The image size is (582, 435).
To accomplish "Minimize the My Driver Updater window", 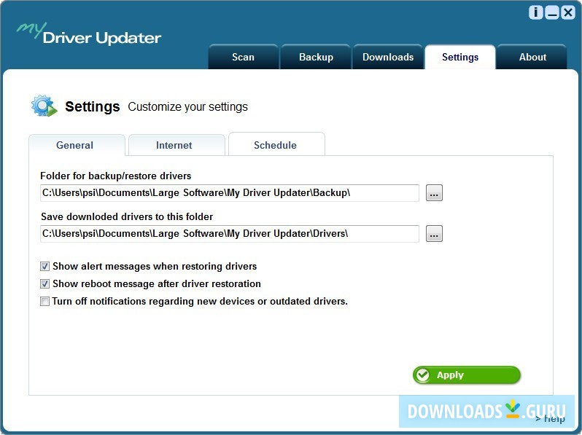I will 552,12.
